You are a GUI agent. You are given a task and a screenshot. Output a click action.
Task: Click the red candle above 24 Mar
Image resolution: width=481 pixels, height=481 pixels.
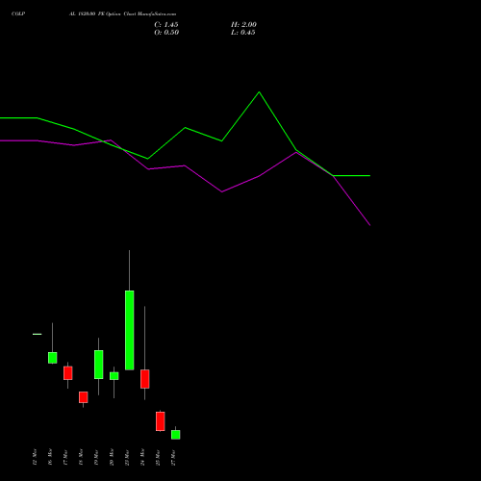[145, 379]
